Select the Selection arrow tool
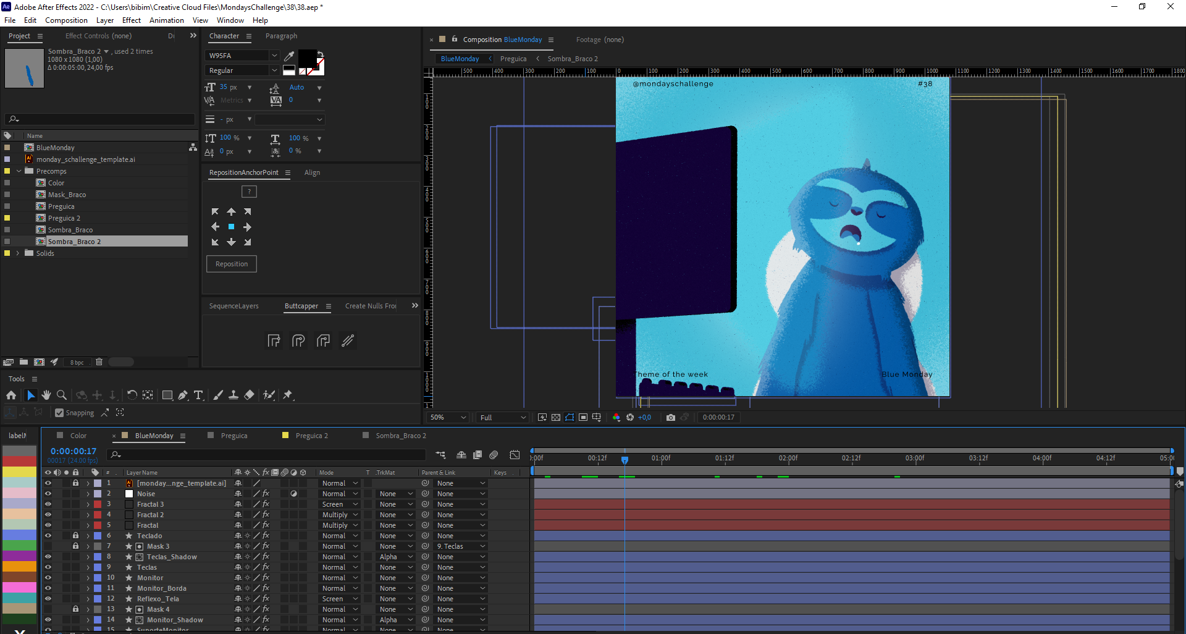The height and width of the screenshot is (634, 1186). tap(31, 395)
